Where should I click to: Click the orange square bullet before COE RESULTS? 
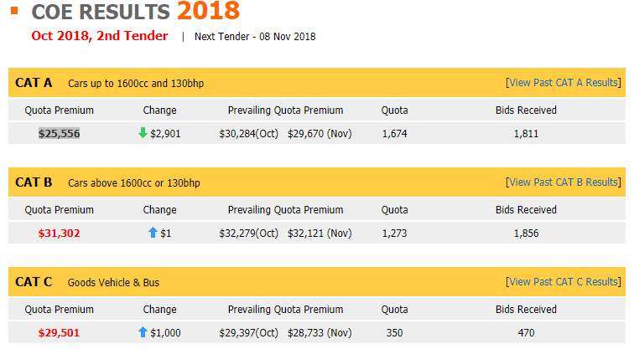(x=14, y=11)
